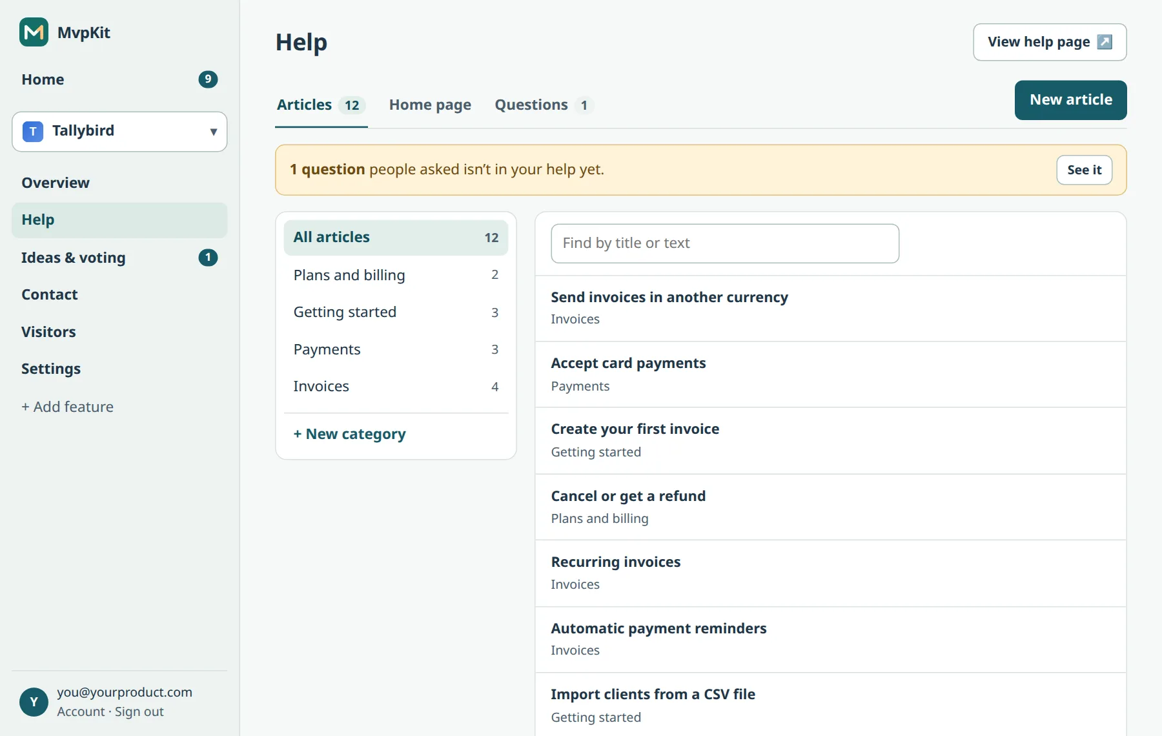This screenshot has width=1162, height=736.
Task: Open Ideas & voting section
Action: pos(119,258)
